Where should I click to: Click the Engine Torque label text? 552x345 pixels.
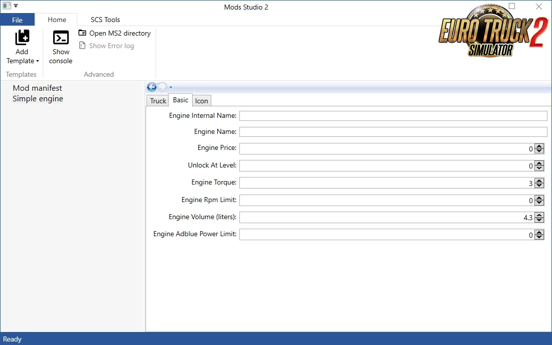click(x=214, y=182)
